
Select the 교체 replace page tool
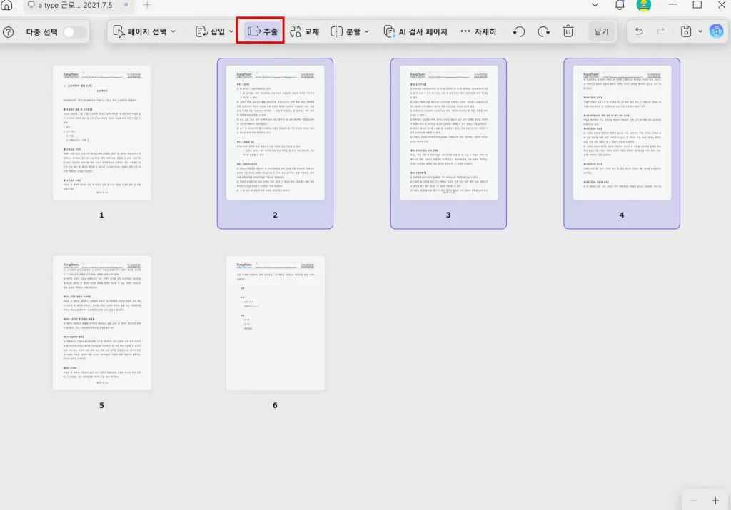coord(306,31)
